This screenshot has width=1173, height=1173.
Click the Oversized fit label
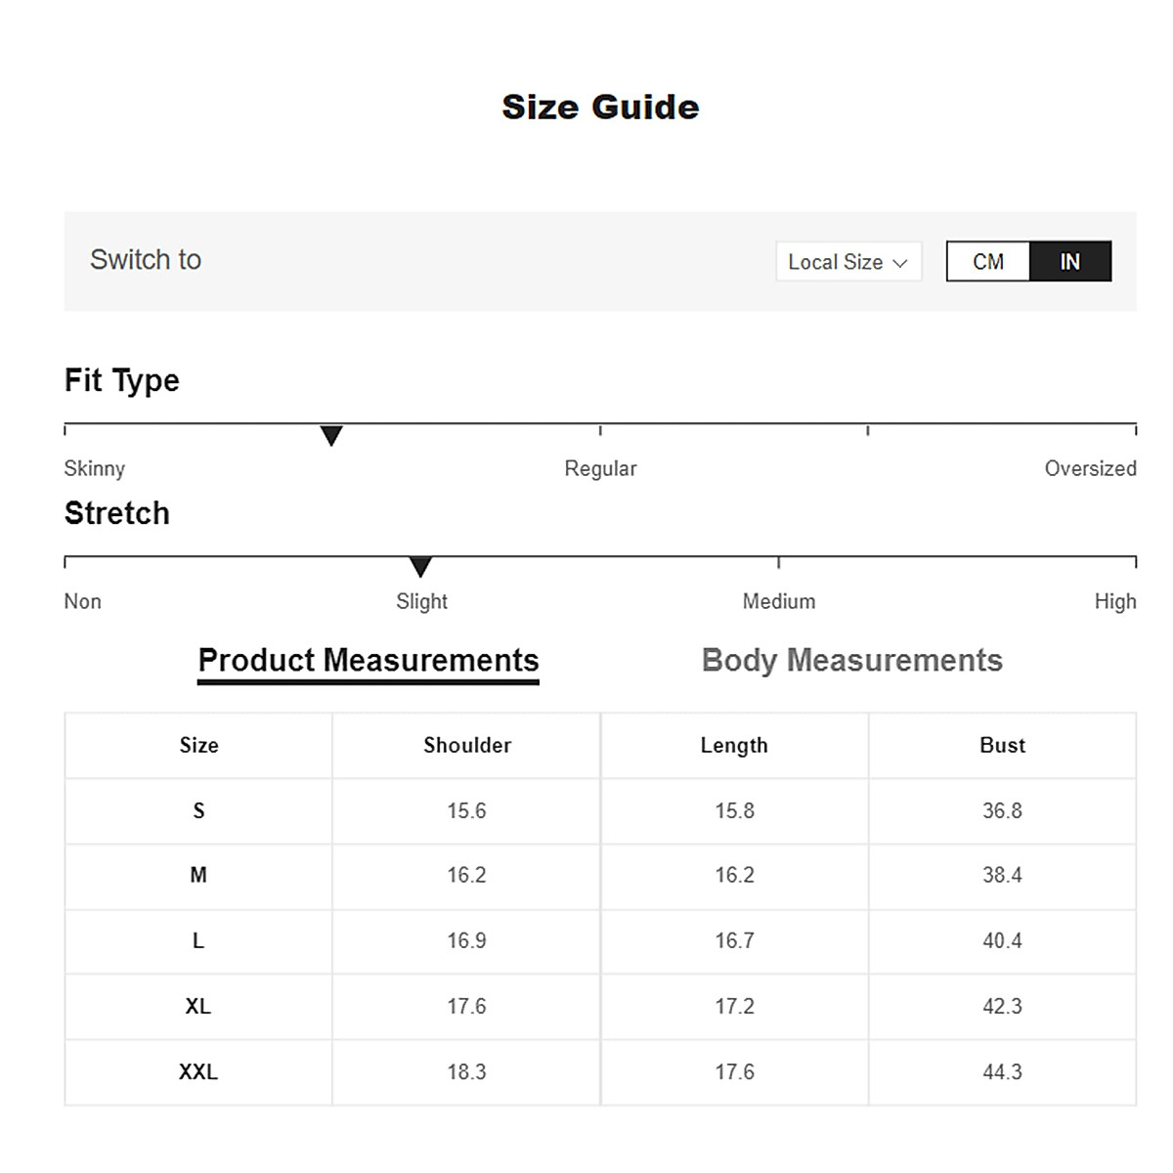[1090, 468]
